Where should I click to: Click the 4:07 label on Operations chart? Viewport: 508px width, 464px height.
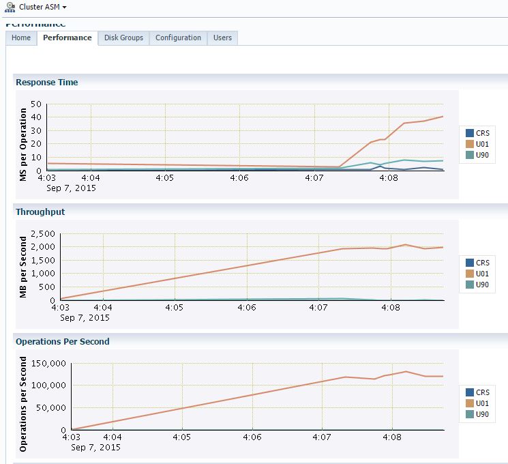tap(322, 437)
